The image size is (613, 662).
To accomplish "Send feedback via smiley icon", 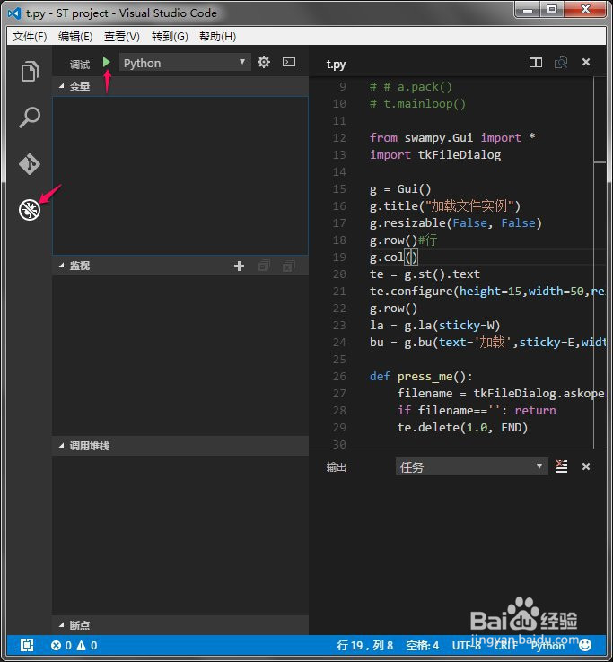I will click(585, 645).
